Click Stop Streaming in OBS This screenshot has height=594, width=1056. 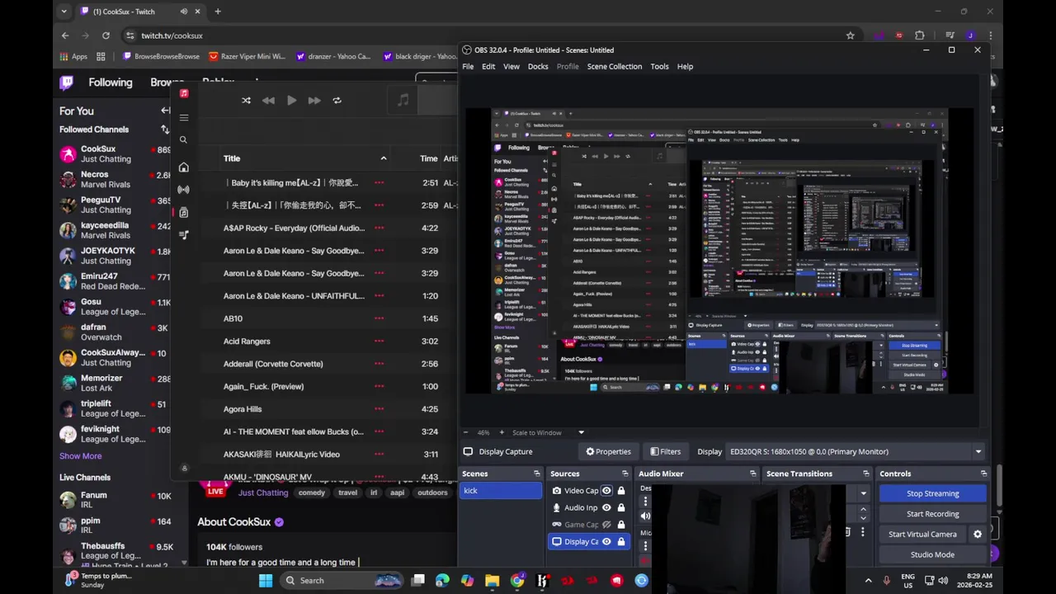[932, 493]
